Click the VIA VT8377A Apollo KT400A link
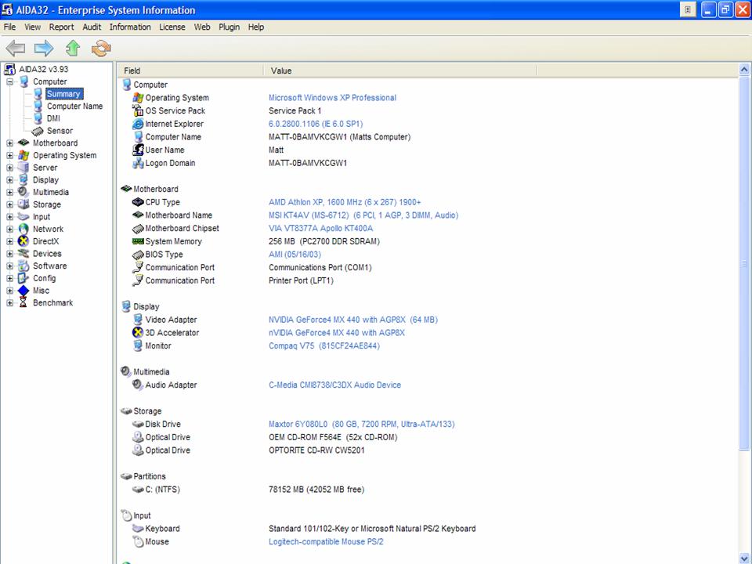Screen dimensions: 752x564 (321, 228)
